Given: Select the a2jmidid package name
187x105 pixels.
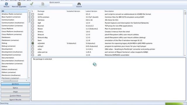Looking at the screenshot, I should [x=41, y=43].
